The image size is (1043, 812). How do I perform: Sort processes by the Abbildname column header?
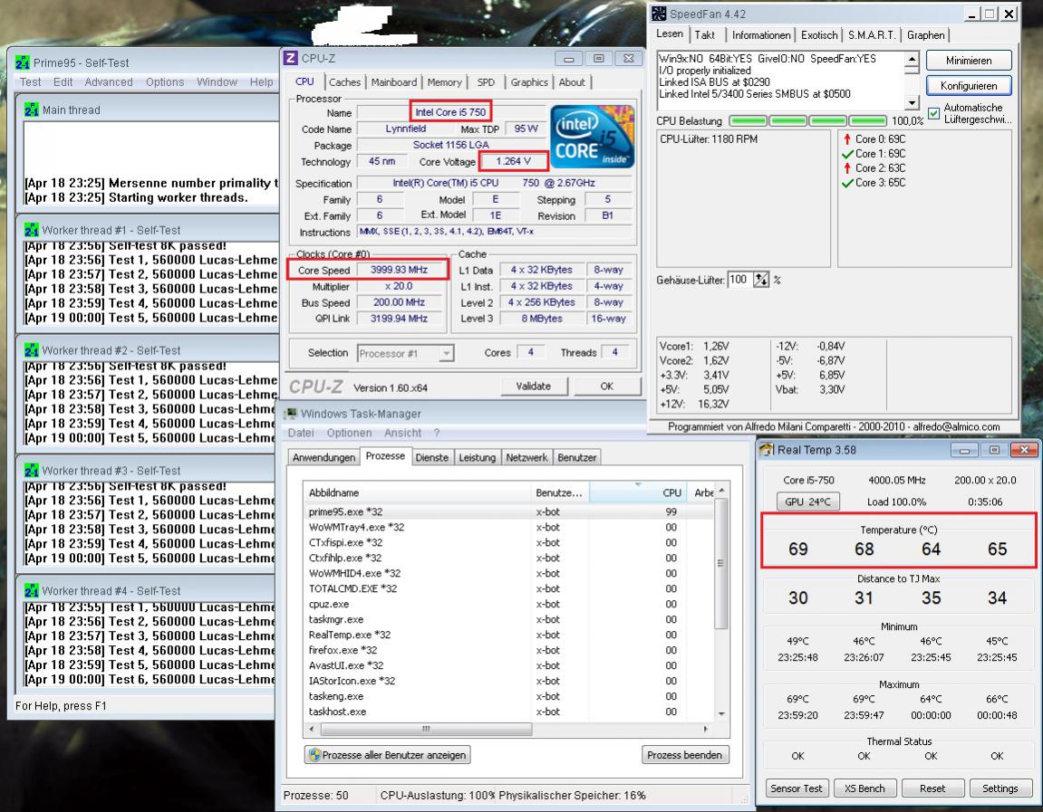click(x=417, y=492)
